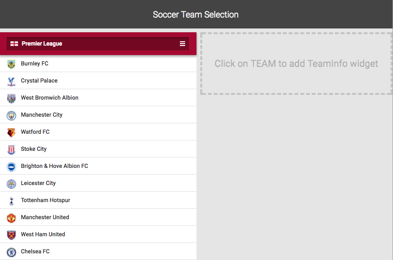The width and height of the screenshot is (393, 260).
Task: Select Watford FC team name
Action: (35, 132)
